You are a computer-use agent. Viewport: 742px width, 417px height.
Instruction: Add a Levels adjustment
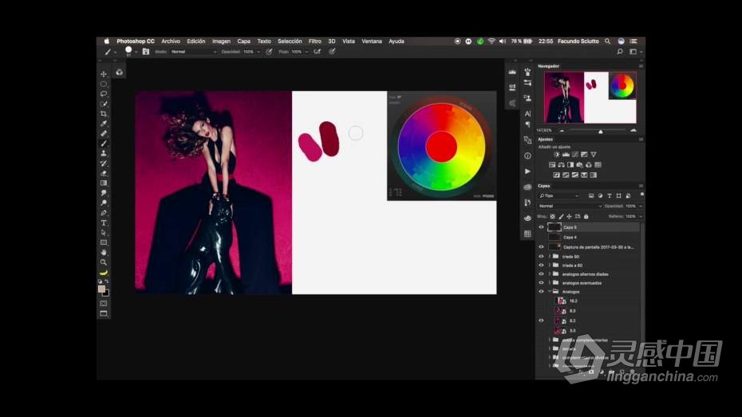tap(566, 155)
